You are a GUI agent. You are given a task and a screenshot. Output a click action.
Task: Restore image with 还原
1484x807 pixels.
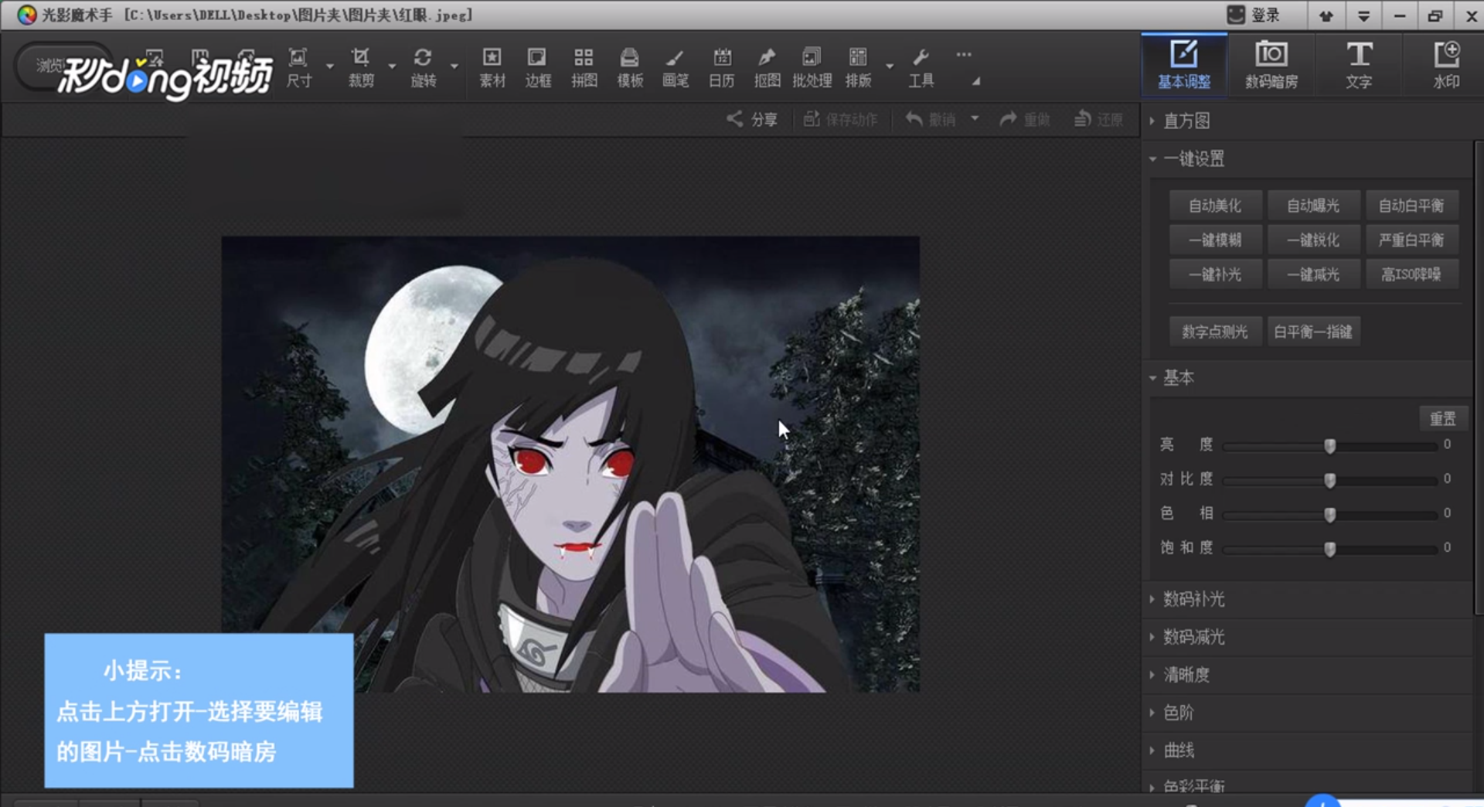[x=1098, y=119]
